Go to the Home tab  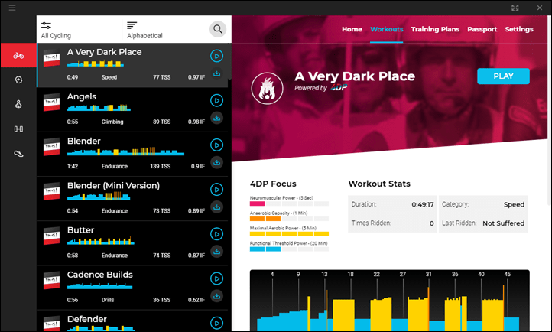352,29
